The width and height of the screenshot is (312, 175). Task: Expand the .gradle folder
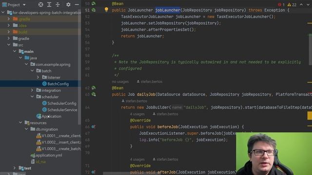click(x=9, y=19)
